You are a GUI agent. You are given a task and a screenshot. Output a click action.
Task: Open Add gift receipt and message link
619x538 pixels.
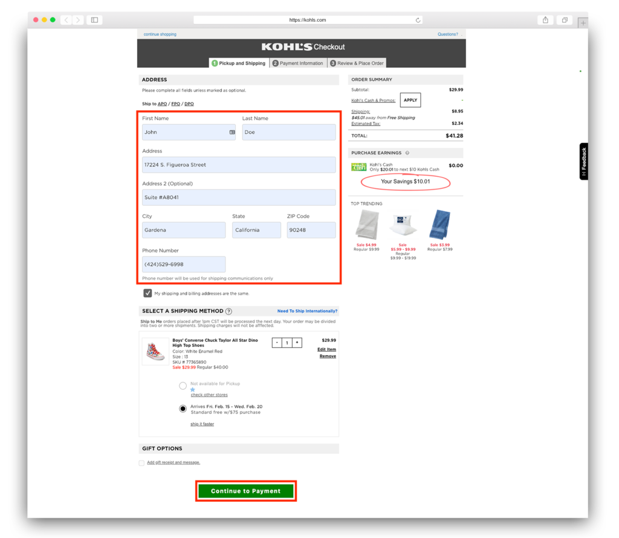[173, 462]
